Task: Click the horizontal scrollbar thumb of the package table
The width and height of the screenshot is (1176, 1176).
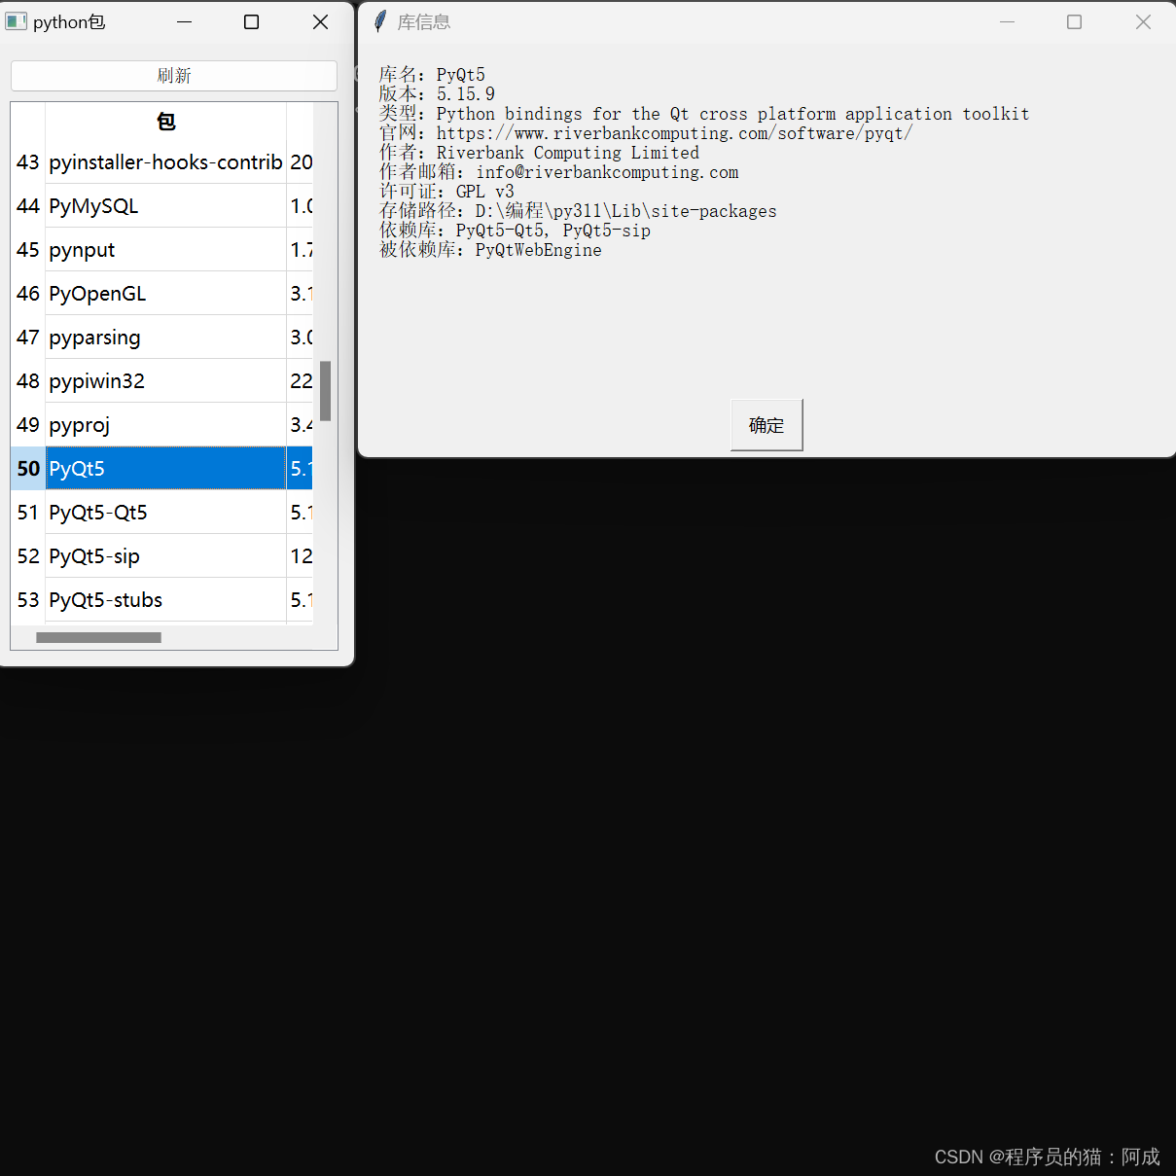Action: coord(98,638)
